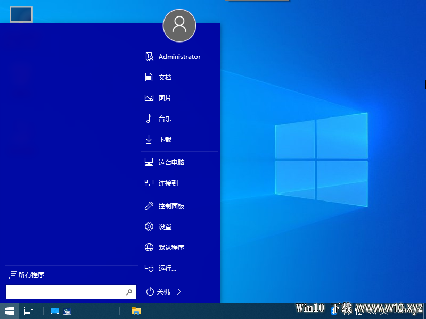Image resolution: width=426 pixels, height=319 pixels.
Task: Click the 关机 shutdown button
Action: pyautogui.click(x=158, y=291)
